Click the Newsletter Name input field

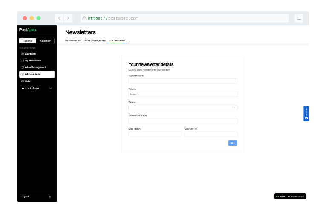(x=183, y=81)
